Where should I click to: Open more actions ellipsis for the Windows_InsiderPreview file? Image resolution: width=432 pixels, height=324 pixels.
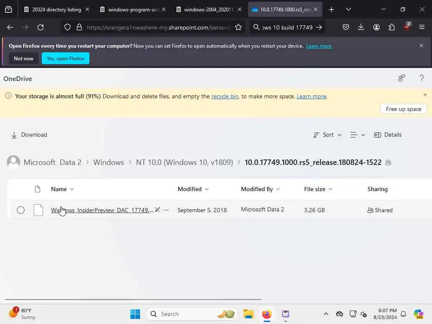165,210
